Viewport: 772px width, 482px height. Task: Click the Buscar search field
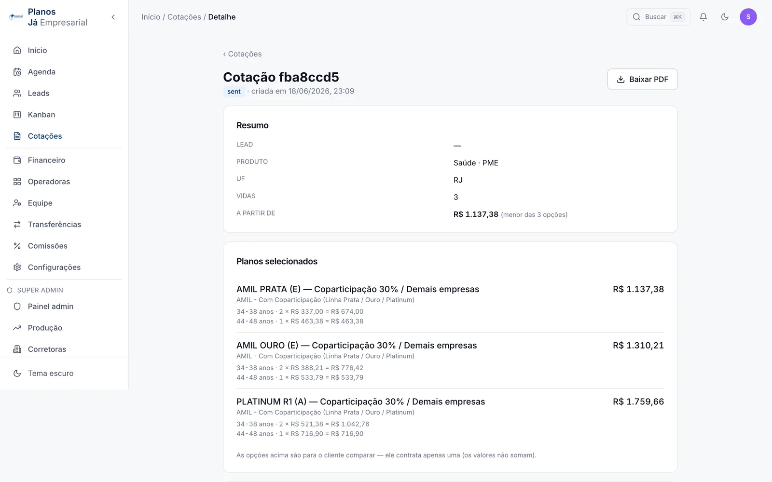point(658,17)
